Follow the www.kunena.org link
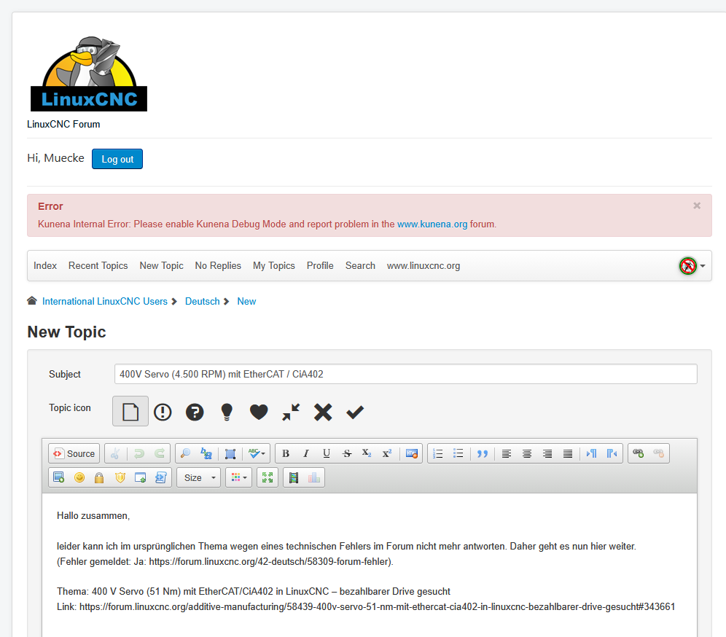 coord(432,224)
